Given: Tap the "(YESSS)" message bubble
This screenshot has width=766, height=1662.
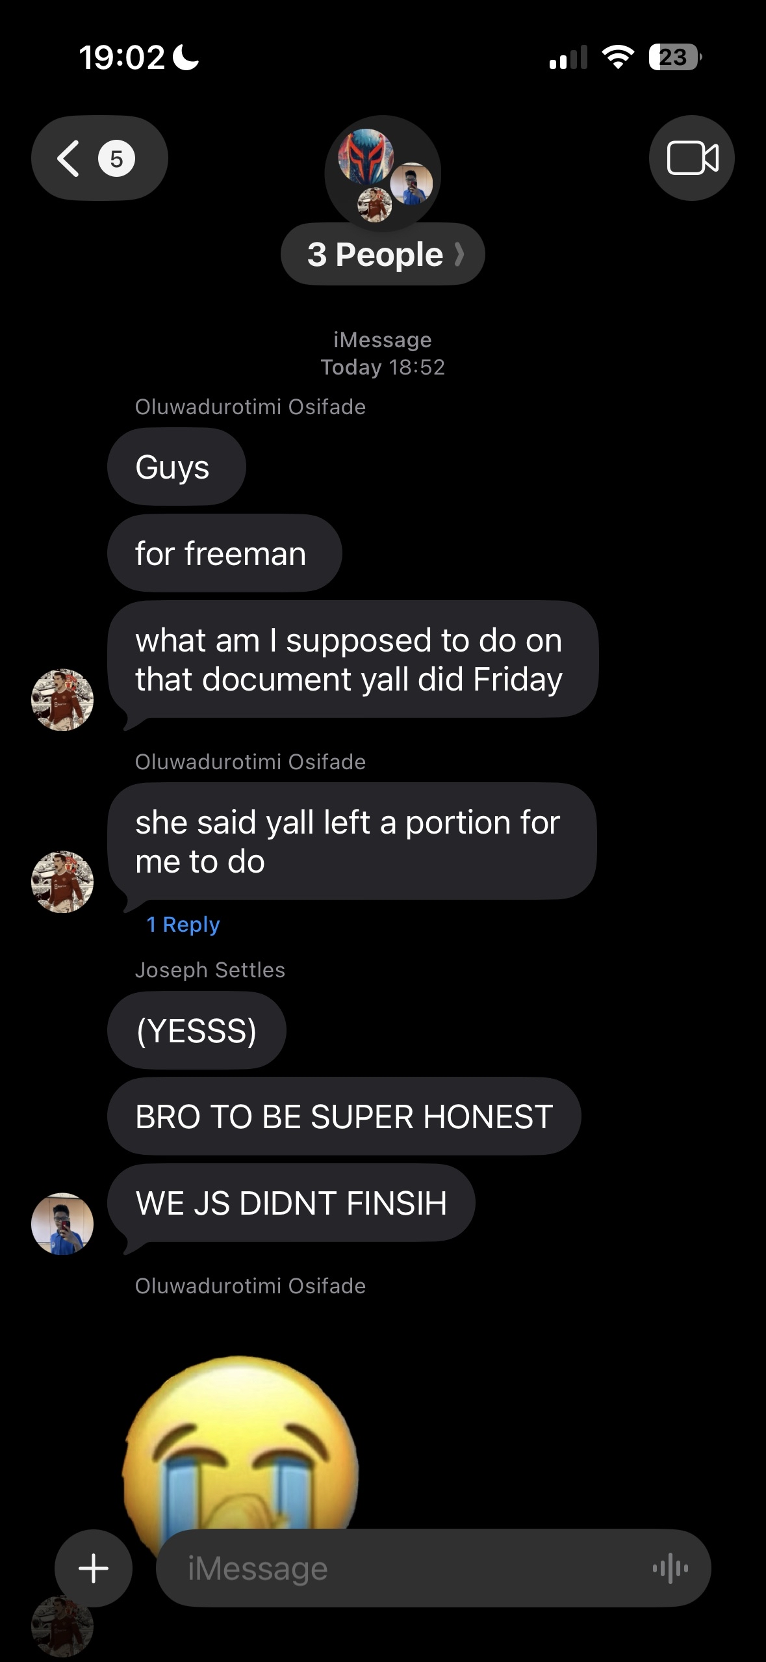Looking at the screenshot, I should point(197,1030).
